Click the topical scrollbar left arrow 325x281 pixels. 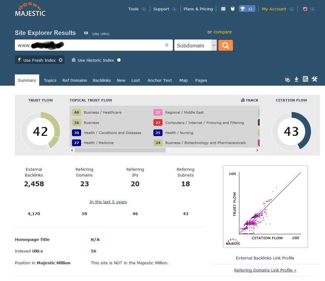[x=72, y=150]
